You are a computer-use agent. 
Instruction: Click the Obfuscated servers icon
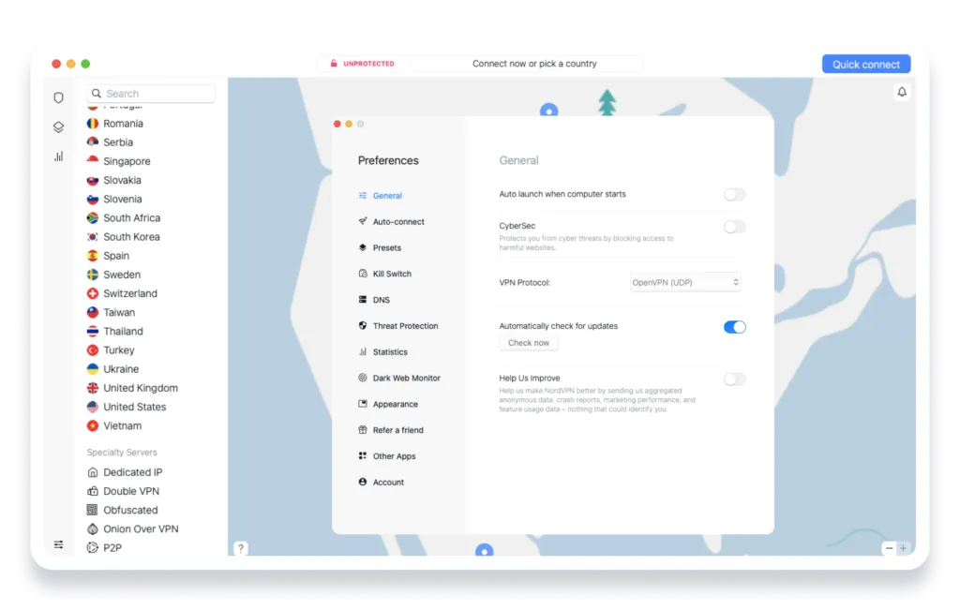pos(93,510)
